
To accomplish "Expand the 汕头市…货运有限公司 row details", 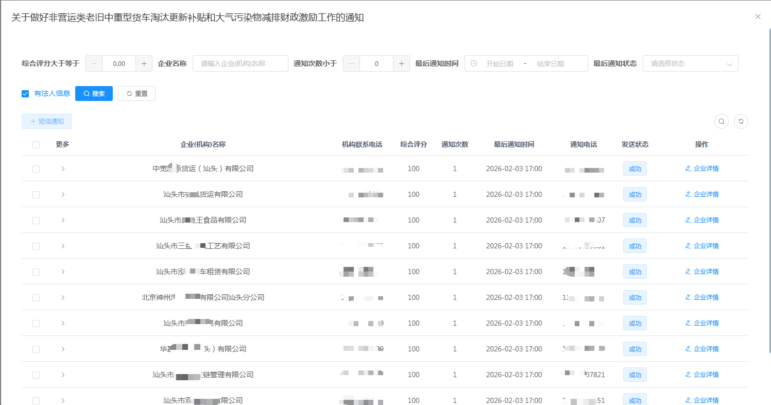I will point(63,194).
